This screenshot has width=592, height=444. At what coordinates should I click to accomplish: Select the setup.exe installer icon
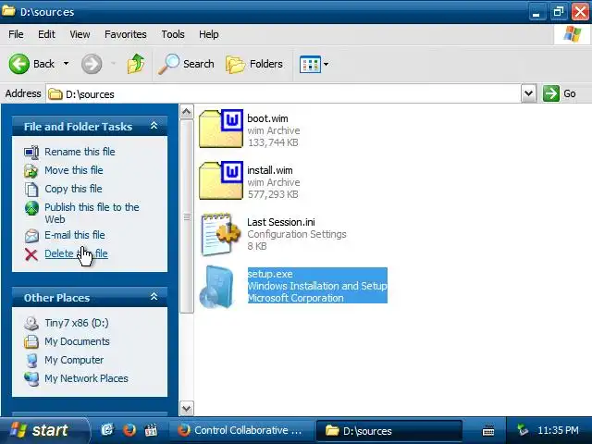[216, 287]
